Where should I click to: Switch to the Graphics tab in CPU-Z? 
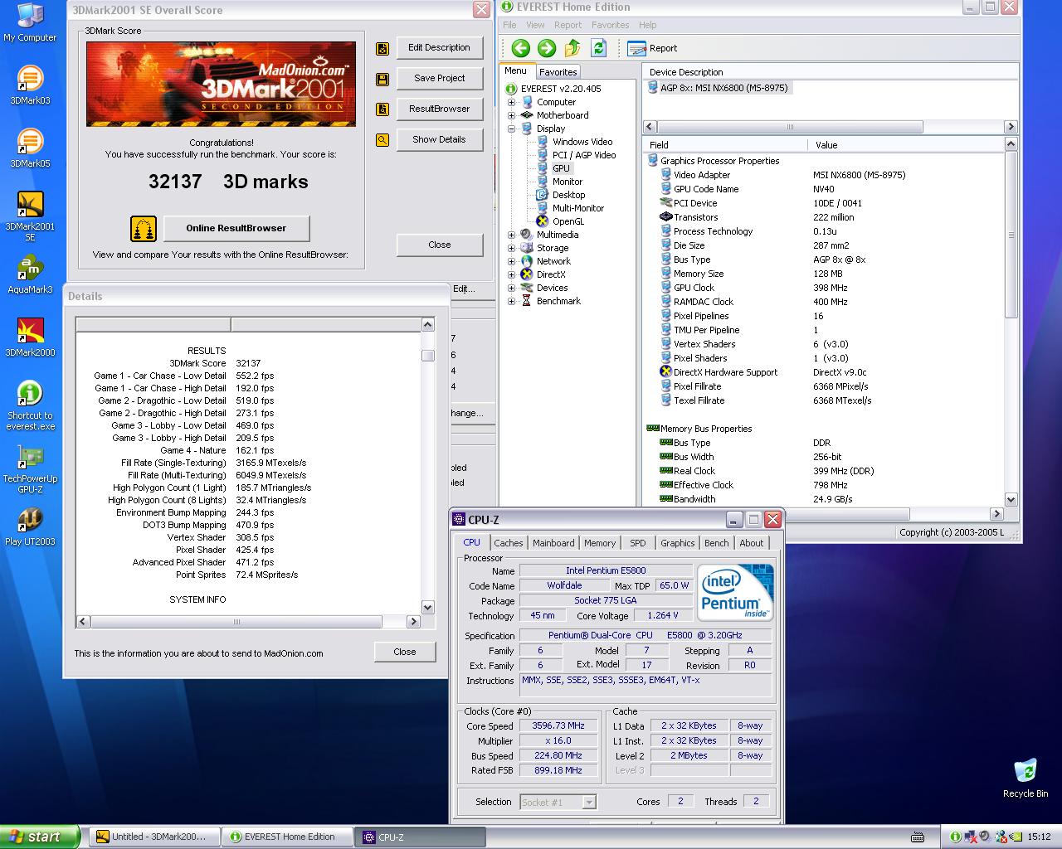(678, 543)
